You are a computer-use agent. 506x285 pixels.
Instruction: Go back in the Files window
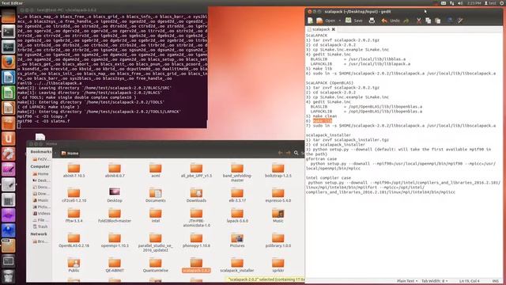pos(280,153)
